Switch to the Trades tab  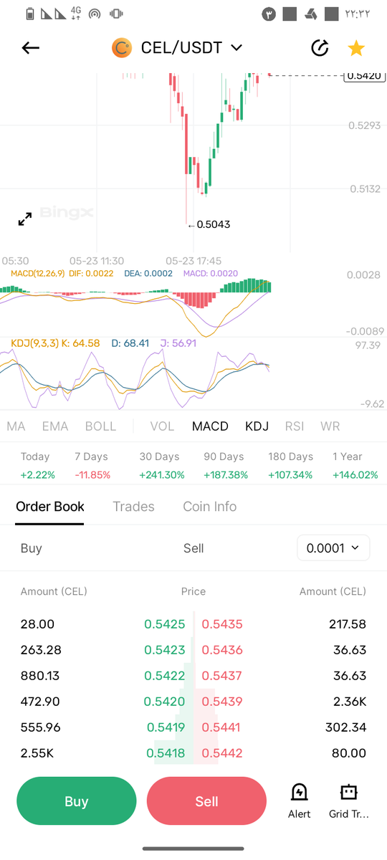[x=133, y=507]
